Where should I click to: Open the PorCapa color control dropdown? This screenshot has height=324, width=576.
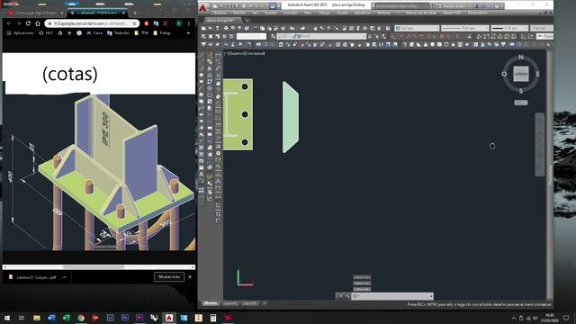tap(417, 28)
